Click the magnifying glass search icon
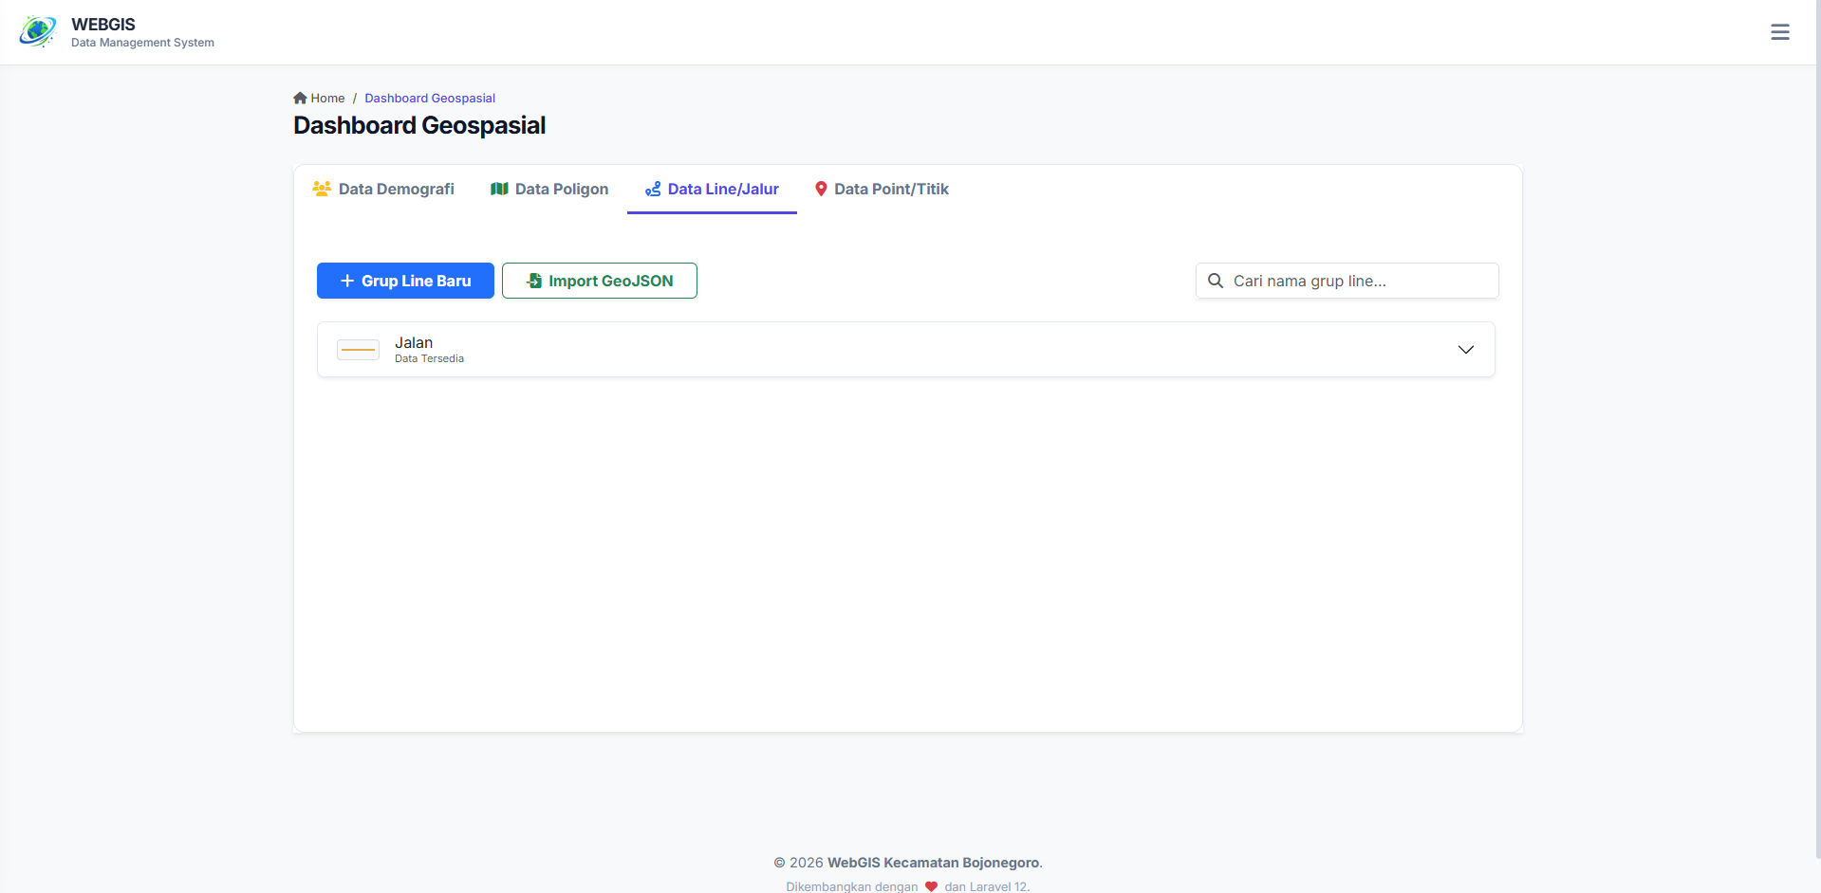Image resolution: width=1821 pixels, height=893 pixels. 1215,281
